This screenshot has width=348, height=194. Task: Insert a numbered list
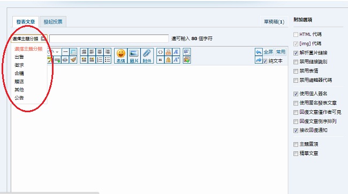click(100, 59)
